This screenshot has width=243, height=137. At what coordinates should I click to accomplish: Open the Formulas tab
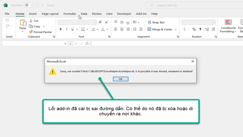click(x=70, y=14)
